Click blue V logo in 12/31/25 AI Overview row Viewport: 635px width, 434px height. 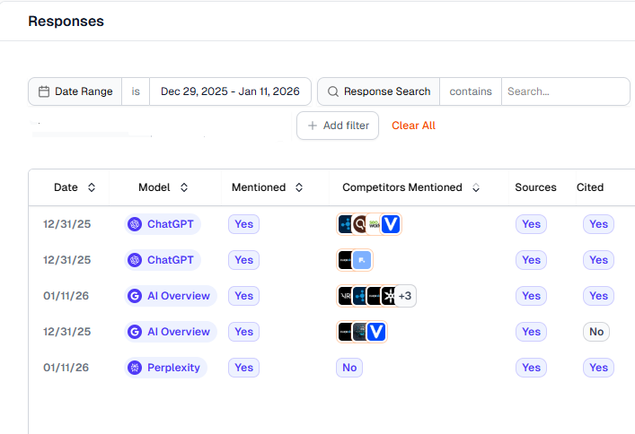[x=376, y=332]
